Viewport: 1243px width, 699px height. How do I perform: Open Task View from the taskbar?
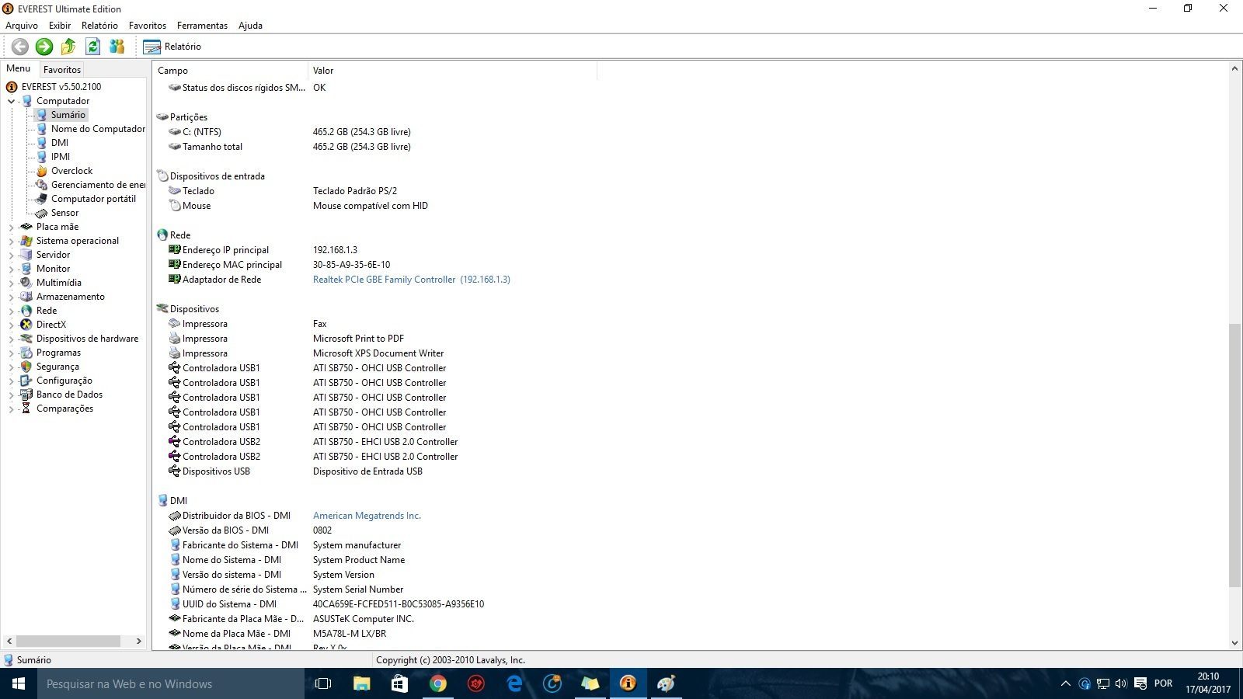click(323, 683)
